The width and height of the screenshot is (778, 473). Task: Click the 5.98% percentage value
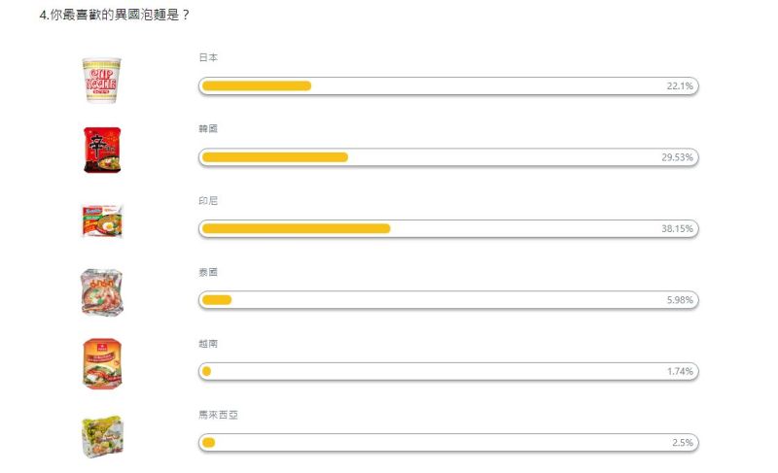[x=680, y=300]
